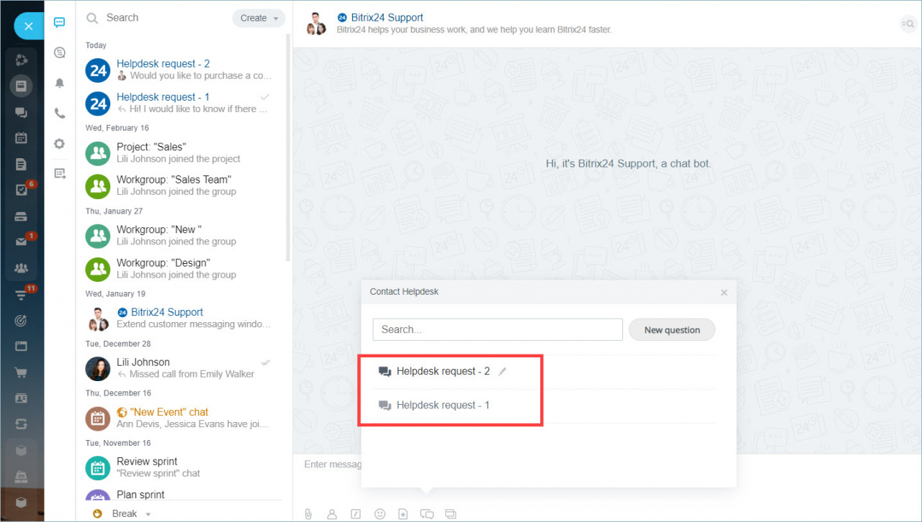Click the Enter message input area
This screenshot has width=922, height=522.
point(332,464)
